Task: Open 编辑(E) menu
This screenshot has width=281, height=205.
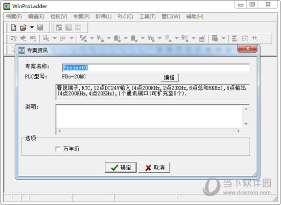Action: pyautogui.click(x=36, y=16)
